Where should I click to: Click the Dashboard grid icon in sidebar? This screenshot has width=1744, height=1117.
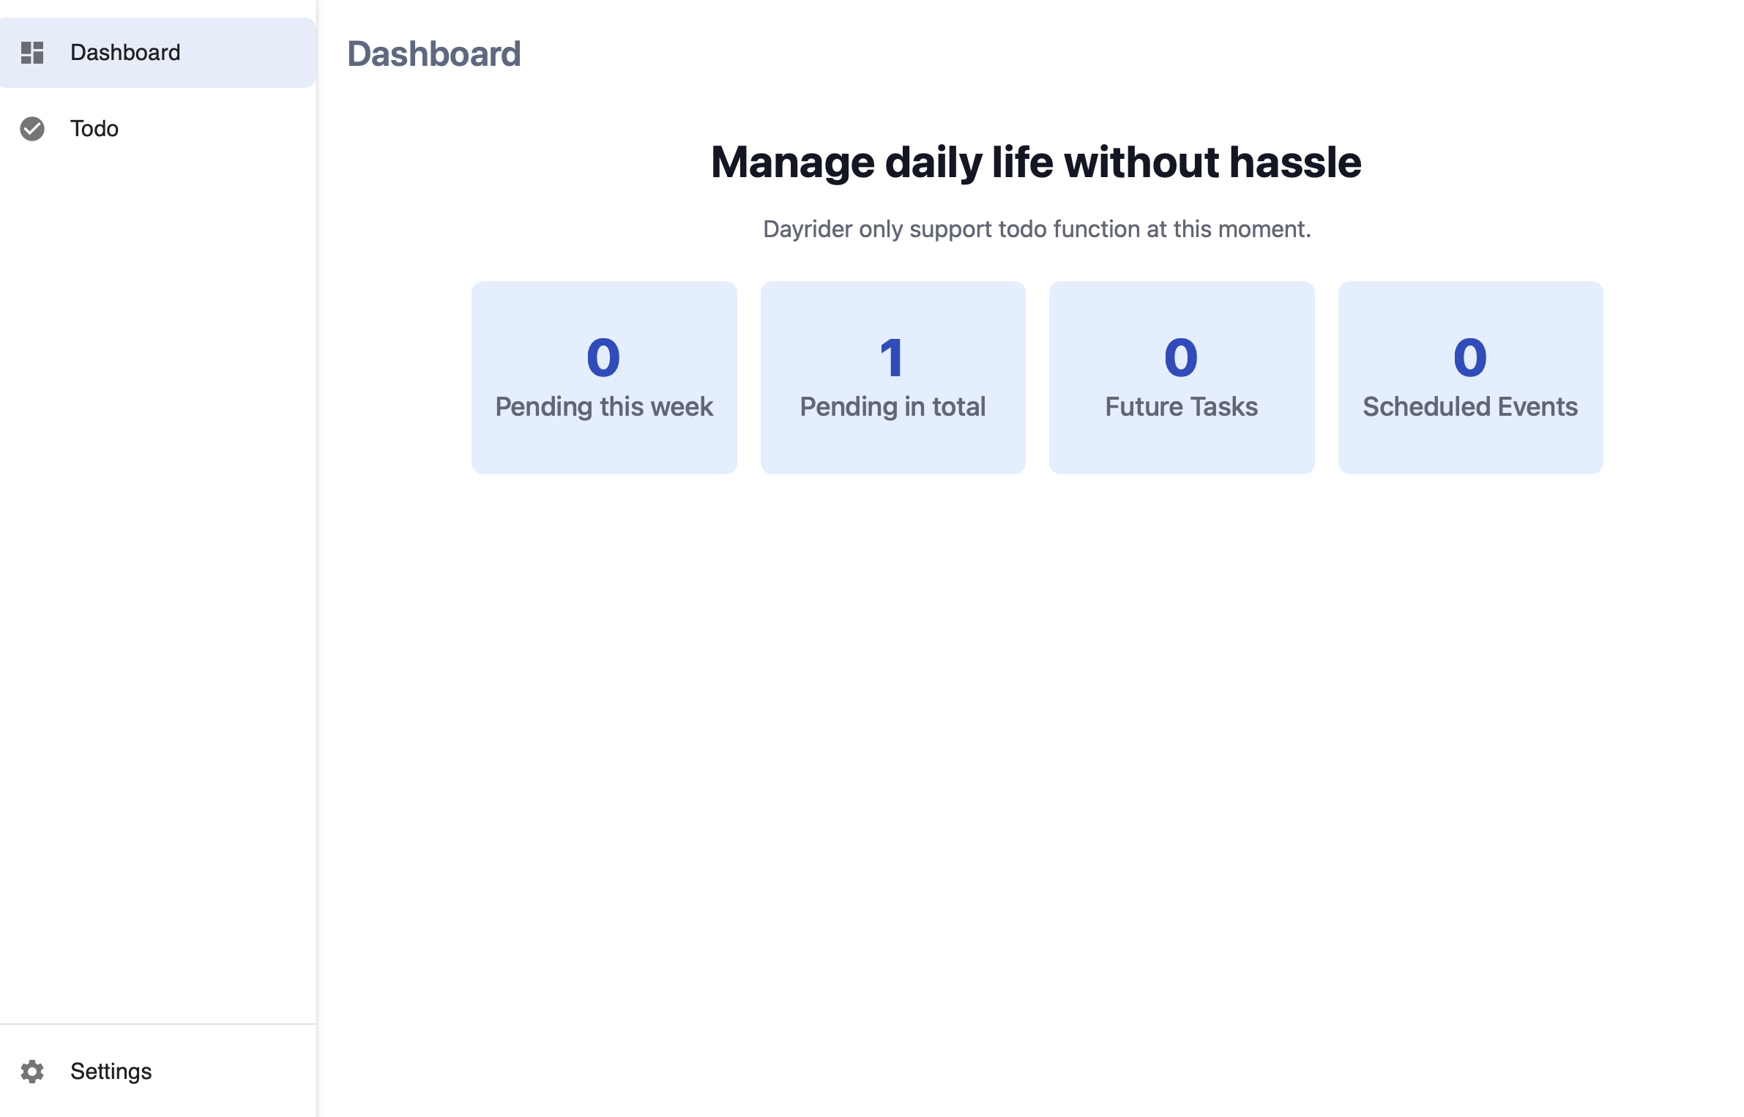pyautogui.click(x=32, y=53)
